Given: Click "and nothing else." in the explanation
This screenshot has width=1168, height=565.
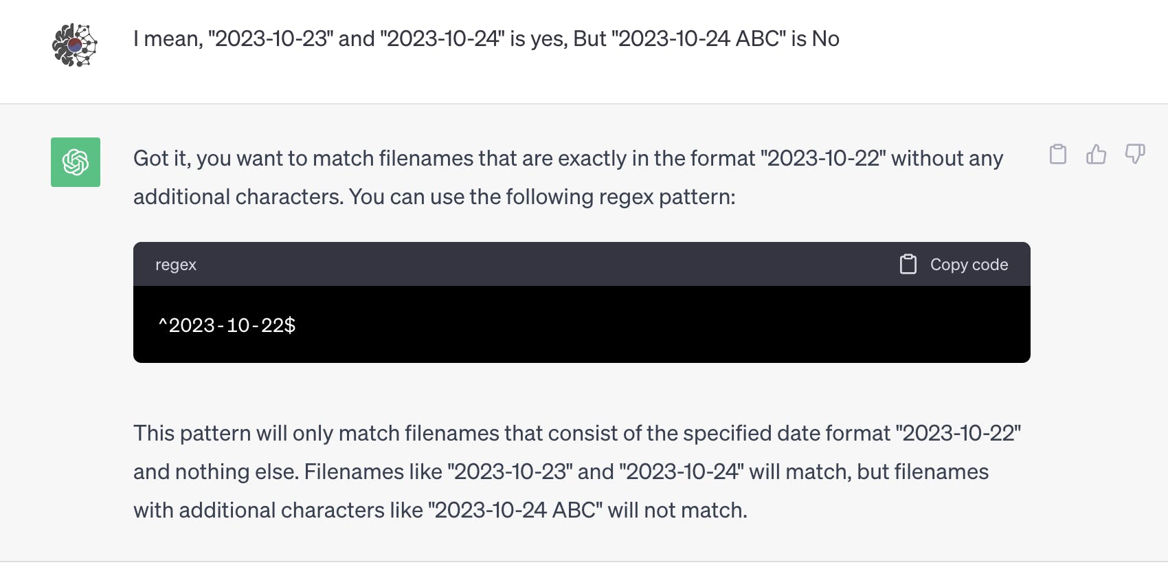Looking at the screenshot, I should [x=216, y=472].
